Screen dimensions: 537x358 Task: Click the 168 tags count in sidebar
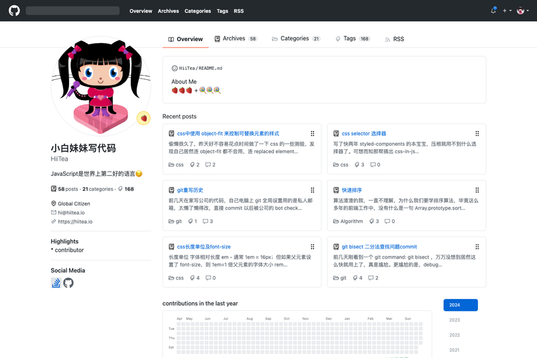point(126,189)
